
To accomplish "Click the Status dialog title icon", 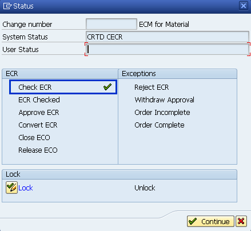I will (x=7, y=6).
